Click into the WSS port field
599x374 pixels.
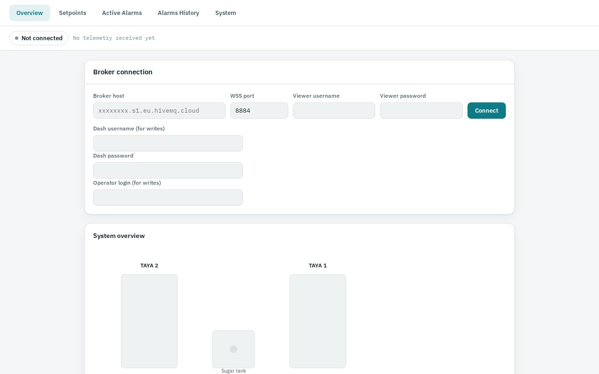pos(259,111)
